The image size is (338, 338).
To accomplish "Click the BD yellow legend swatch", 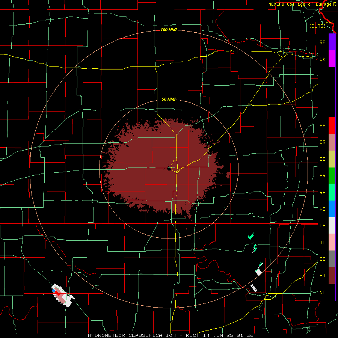I will tap(332, 159).
